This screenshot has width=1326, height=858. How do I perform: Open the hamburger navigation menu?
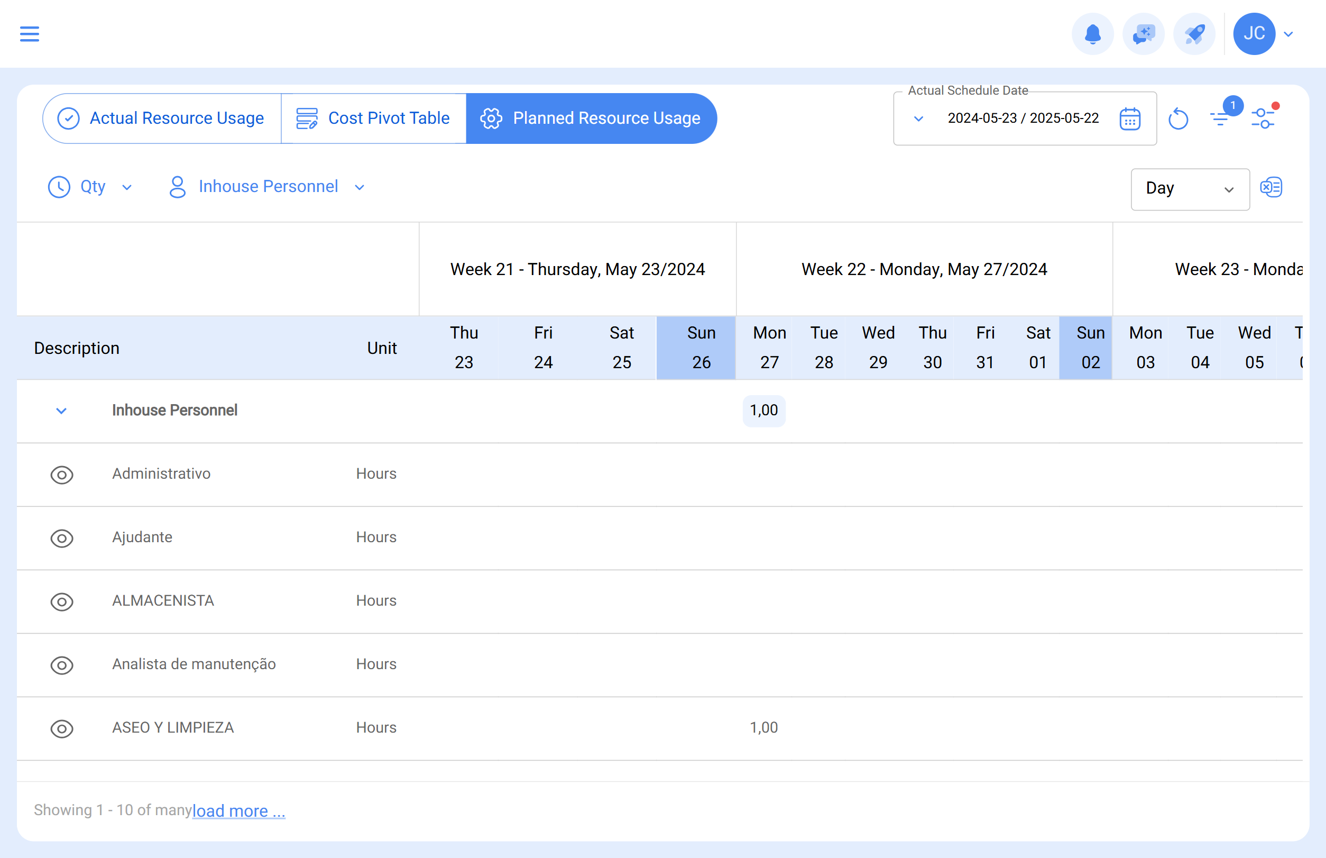click(30, 34)
